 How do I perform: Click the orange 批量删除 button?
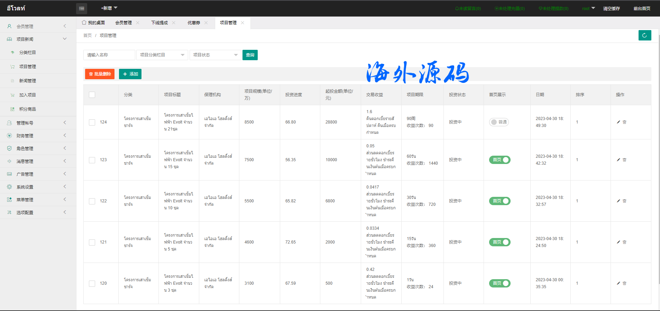tap(100, 74)
